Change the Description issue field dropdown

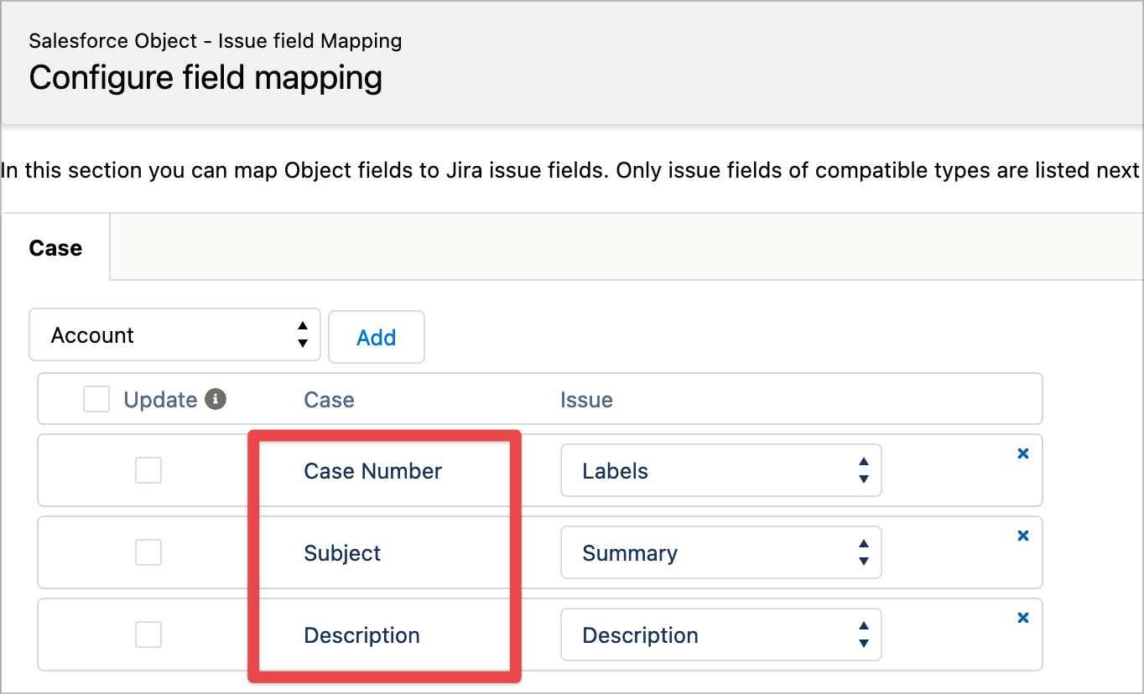(x=720, y=635)
